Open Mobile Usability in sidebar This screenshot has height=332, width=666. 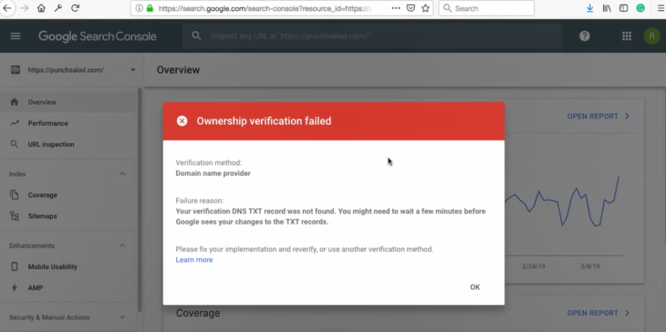pyautogui.click(x=68, y=267)
